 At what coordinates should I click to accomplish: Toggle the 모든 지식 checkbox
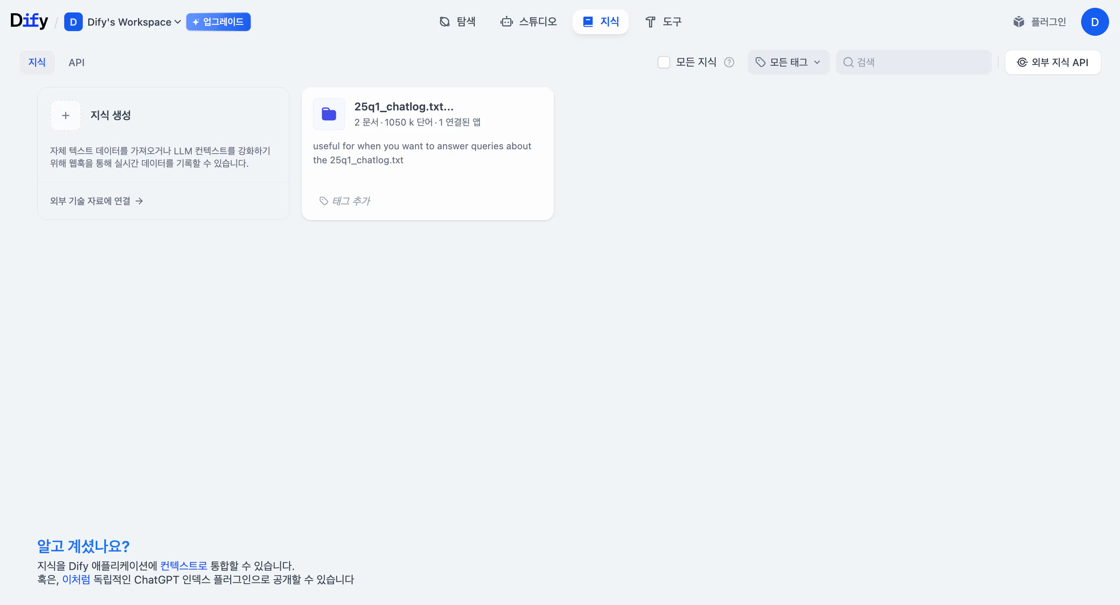(x=663, y=62)
